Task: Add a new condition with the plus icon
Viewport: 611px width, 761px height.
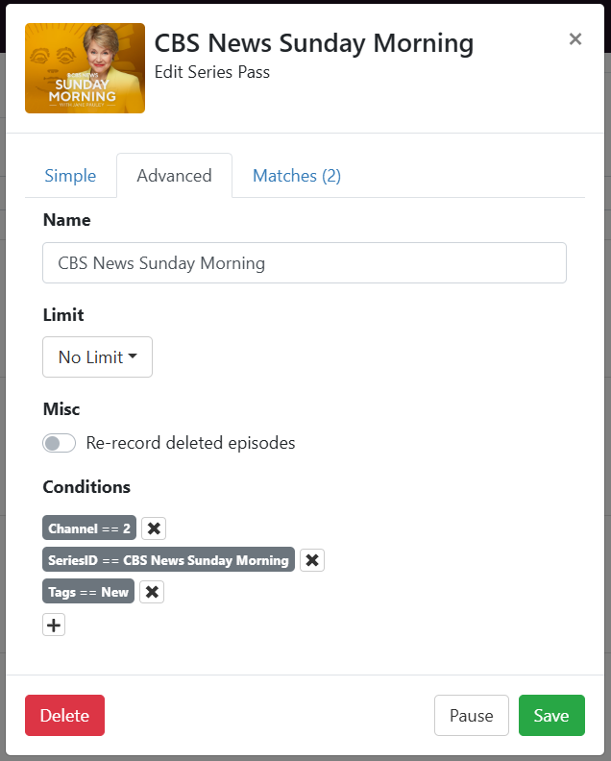Action: (54, 626)
